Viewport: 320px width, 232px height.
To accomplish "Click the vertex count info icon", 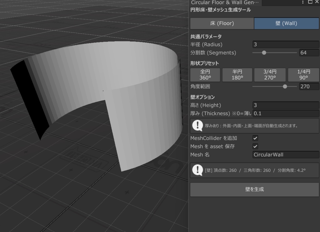I will 197,170.
